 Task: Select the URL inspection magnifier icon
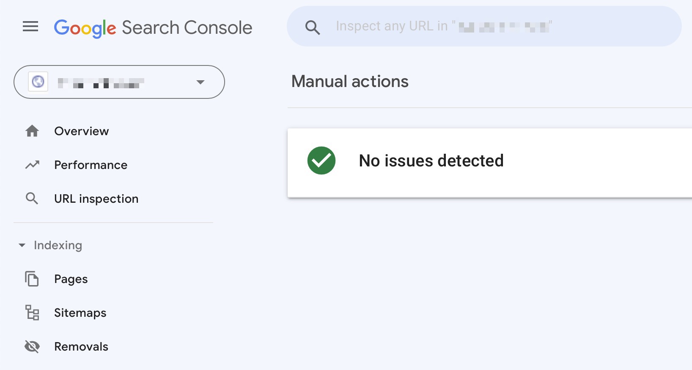32,199
